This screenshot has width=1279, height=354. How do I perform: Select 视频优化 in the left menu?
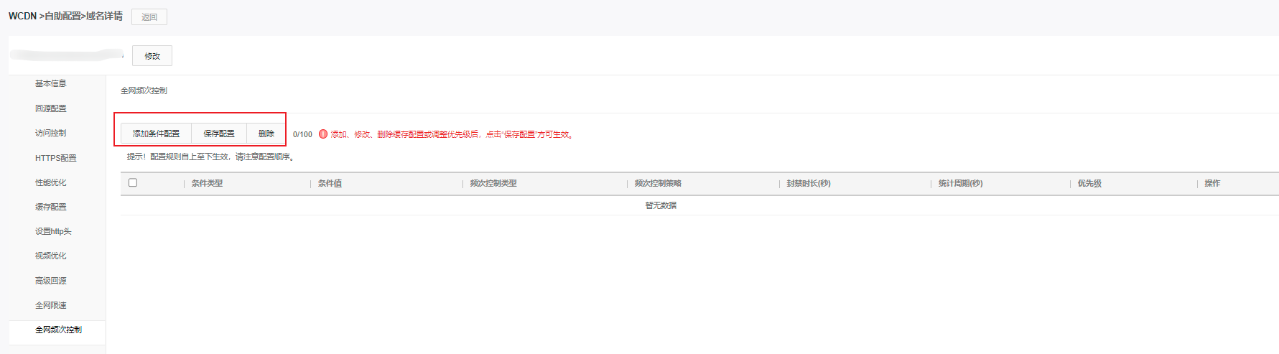coord(50,256)
